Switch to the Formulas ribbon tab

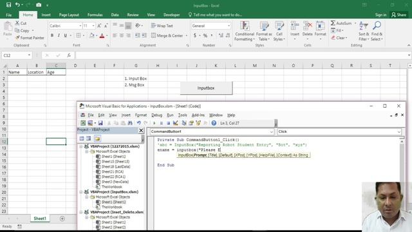tap(95, 15)
